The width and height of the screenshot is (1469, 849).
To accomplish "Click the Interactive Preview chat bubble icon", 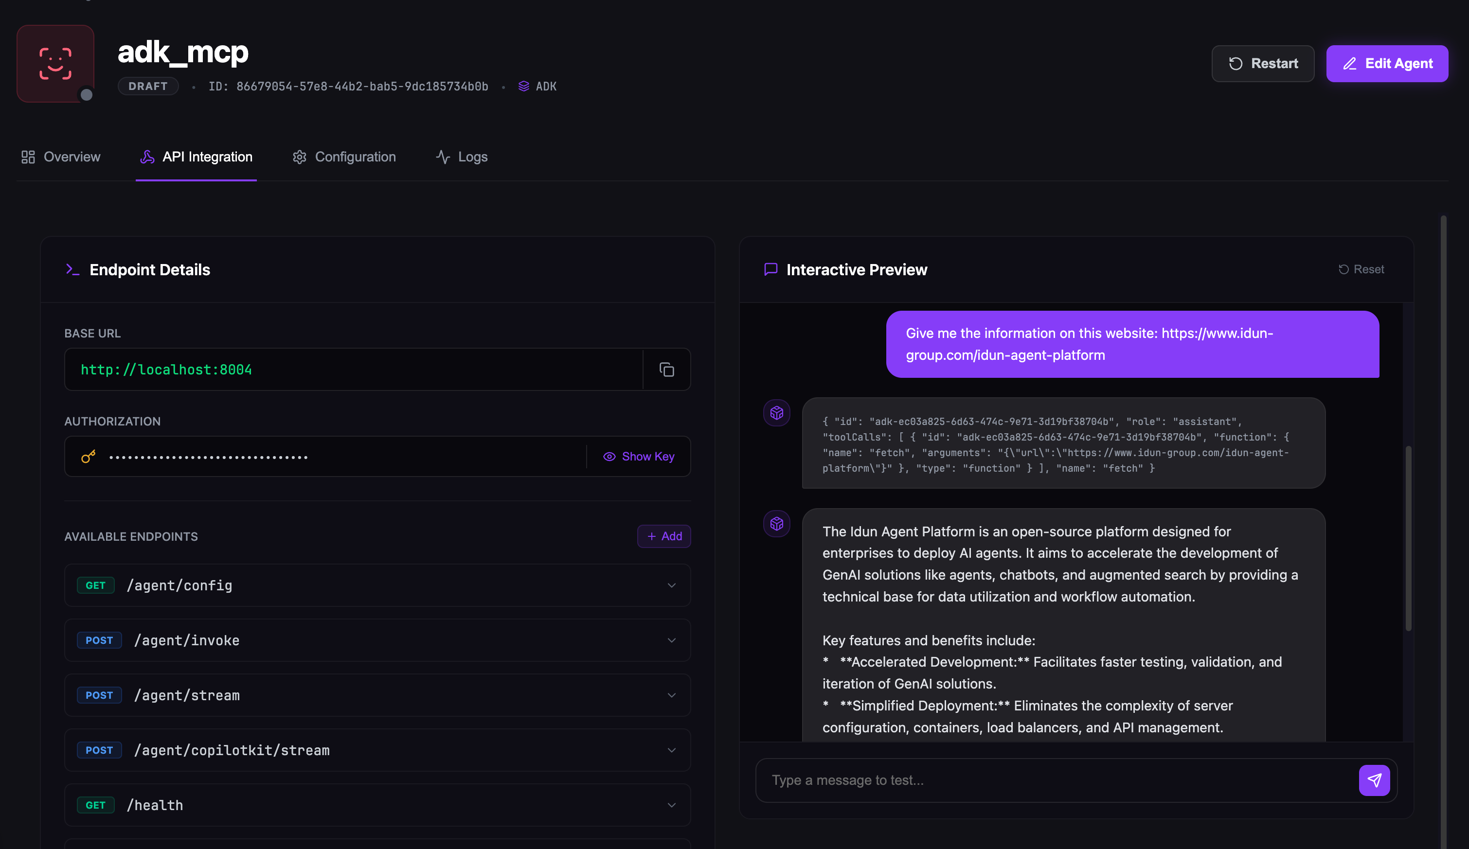I will (x=770, y=269).
